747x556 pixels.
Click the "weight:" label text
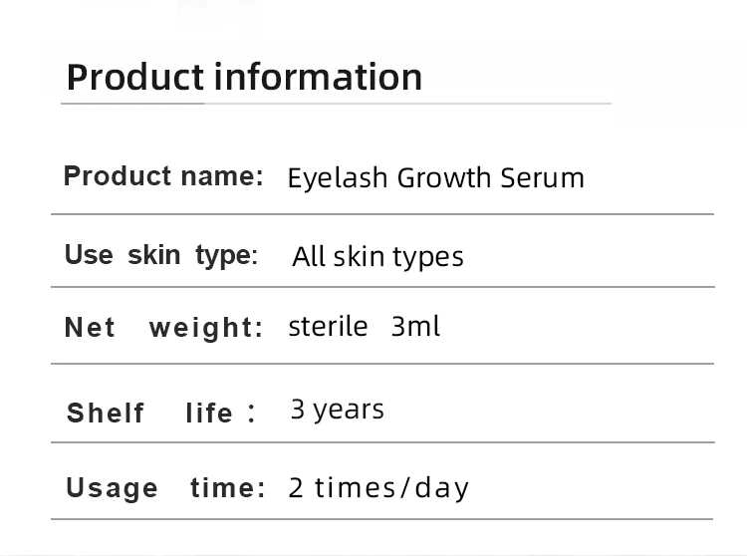206,328
